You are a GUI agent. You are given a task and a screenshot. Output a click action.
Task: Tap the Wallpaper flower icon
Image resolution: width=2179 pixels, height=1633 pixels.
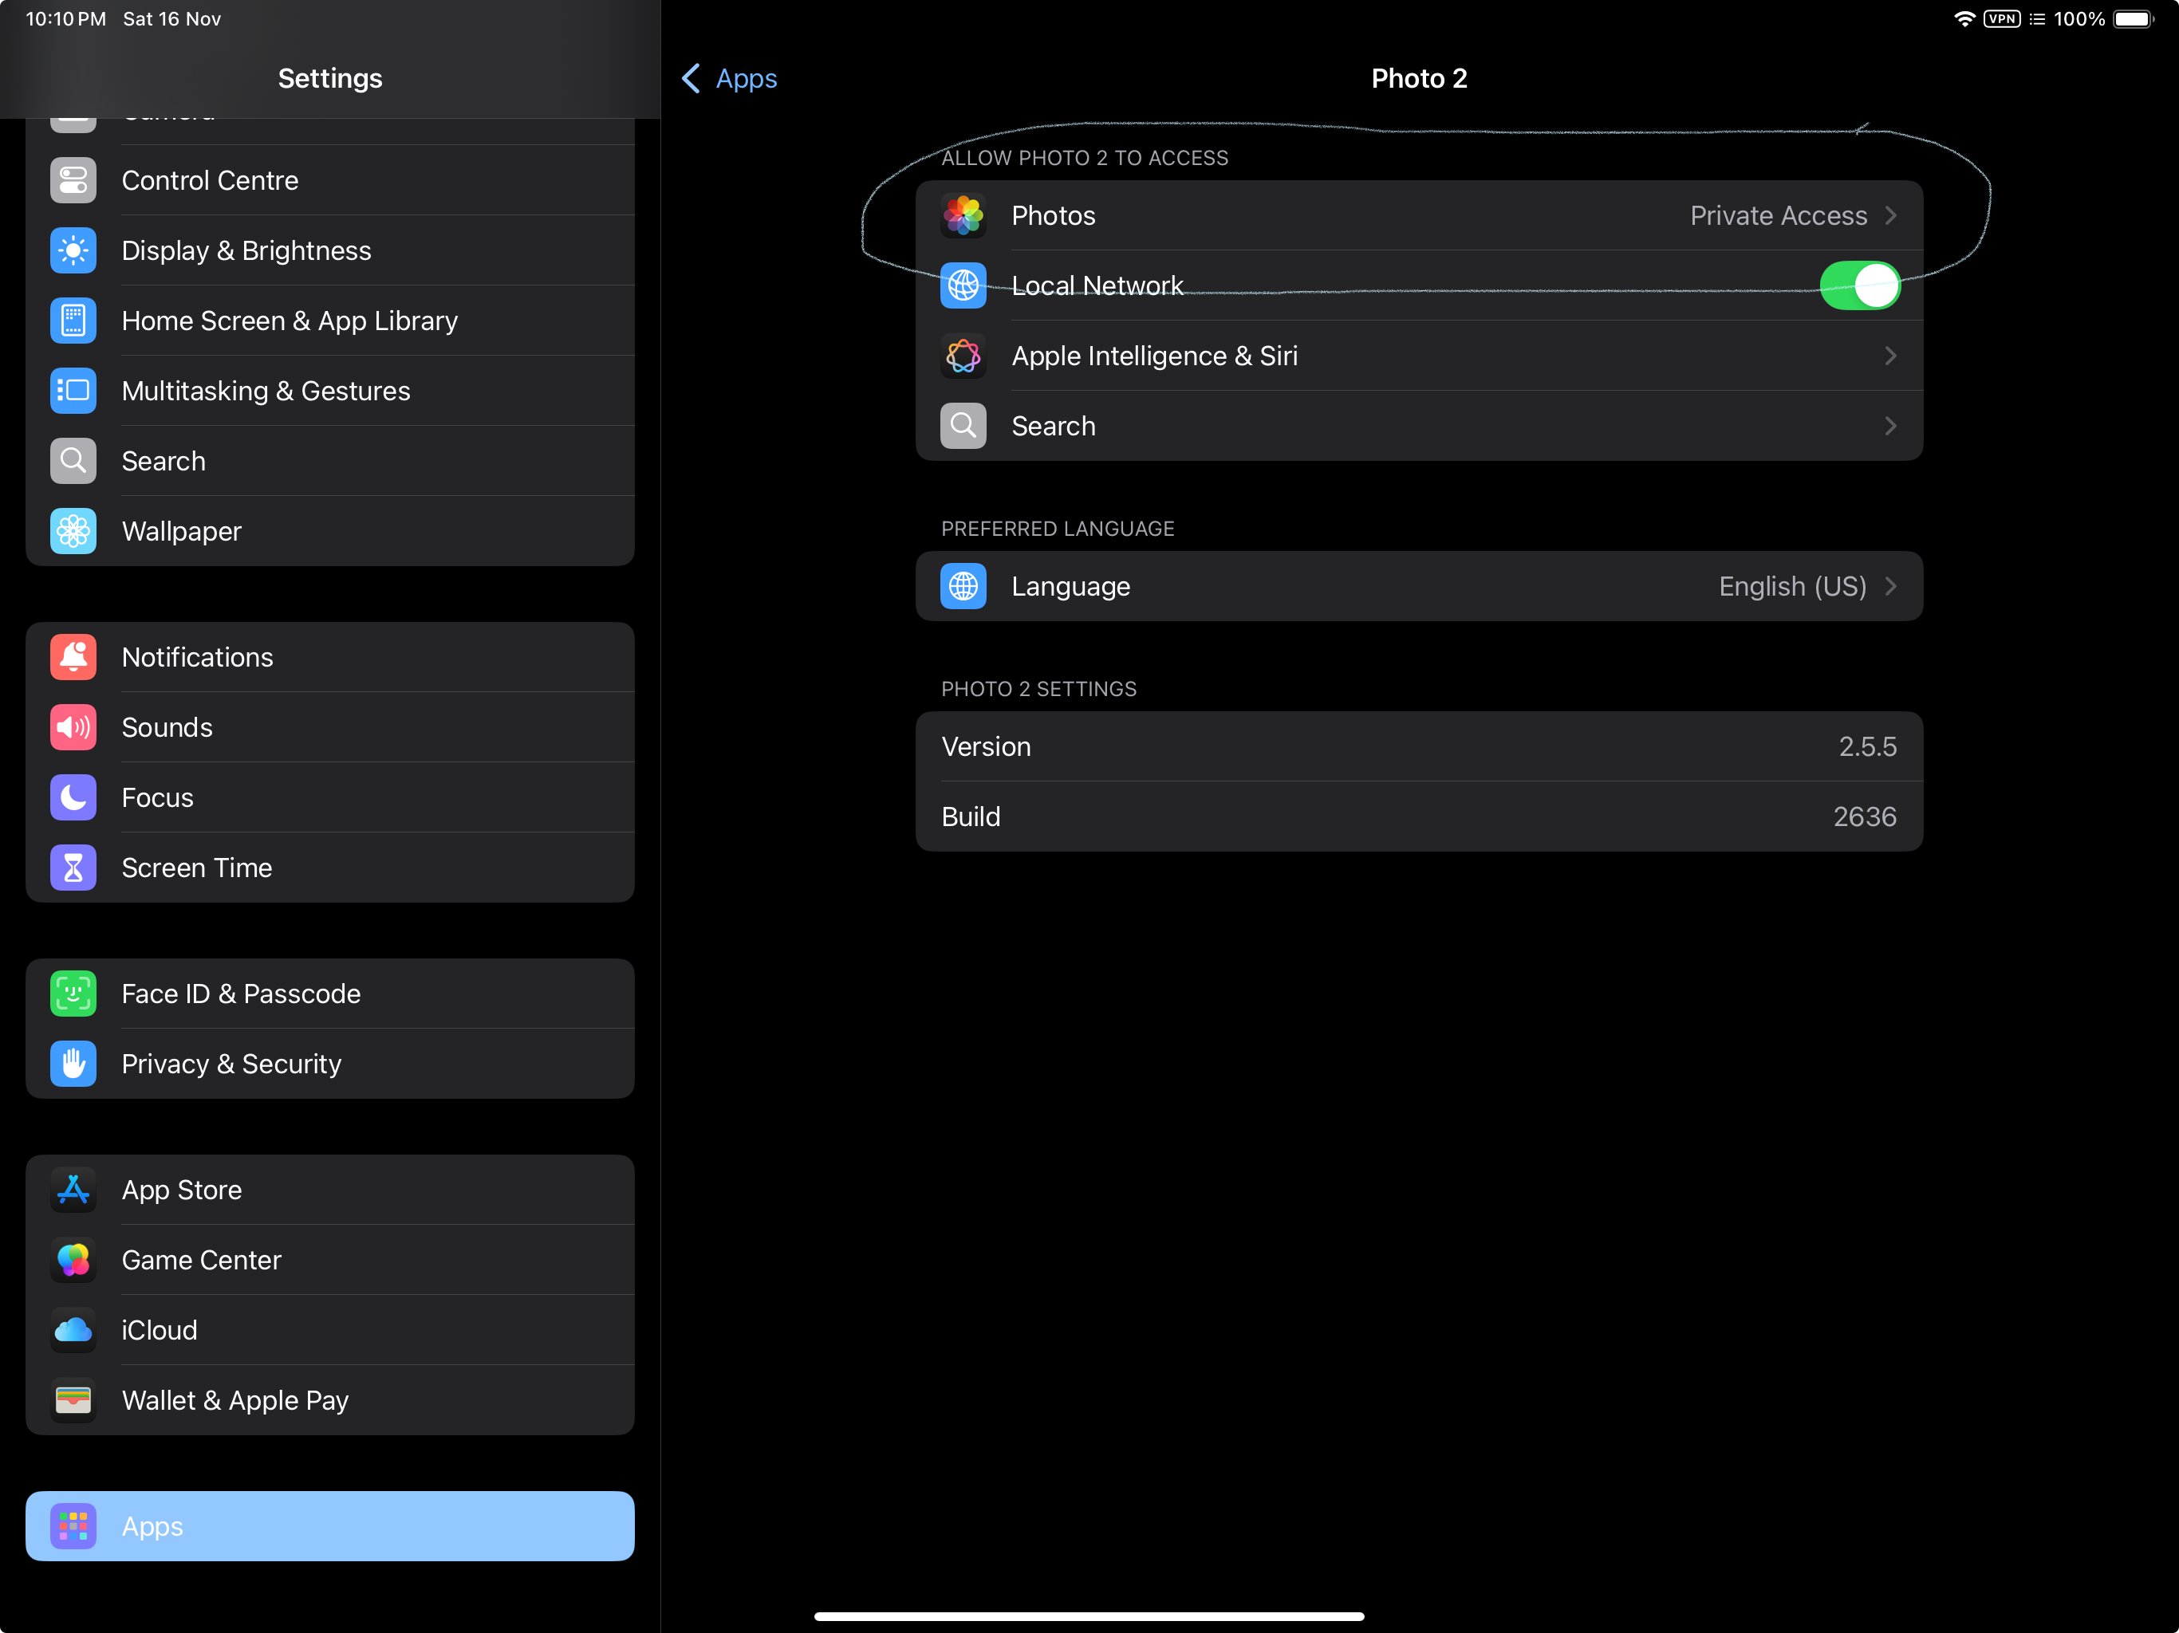tap(73, 531)
